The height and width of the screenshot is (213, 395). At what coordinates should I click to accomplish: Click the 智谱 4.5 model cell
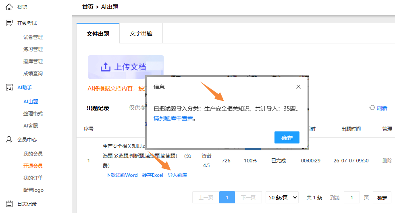(x=206, y=160)
